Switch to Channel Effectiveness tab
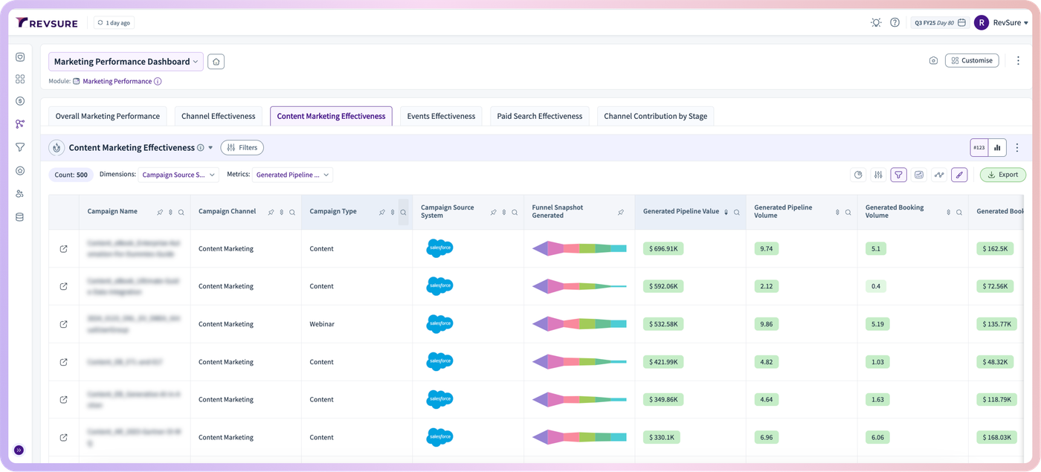 point(219,116)
